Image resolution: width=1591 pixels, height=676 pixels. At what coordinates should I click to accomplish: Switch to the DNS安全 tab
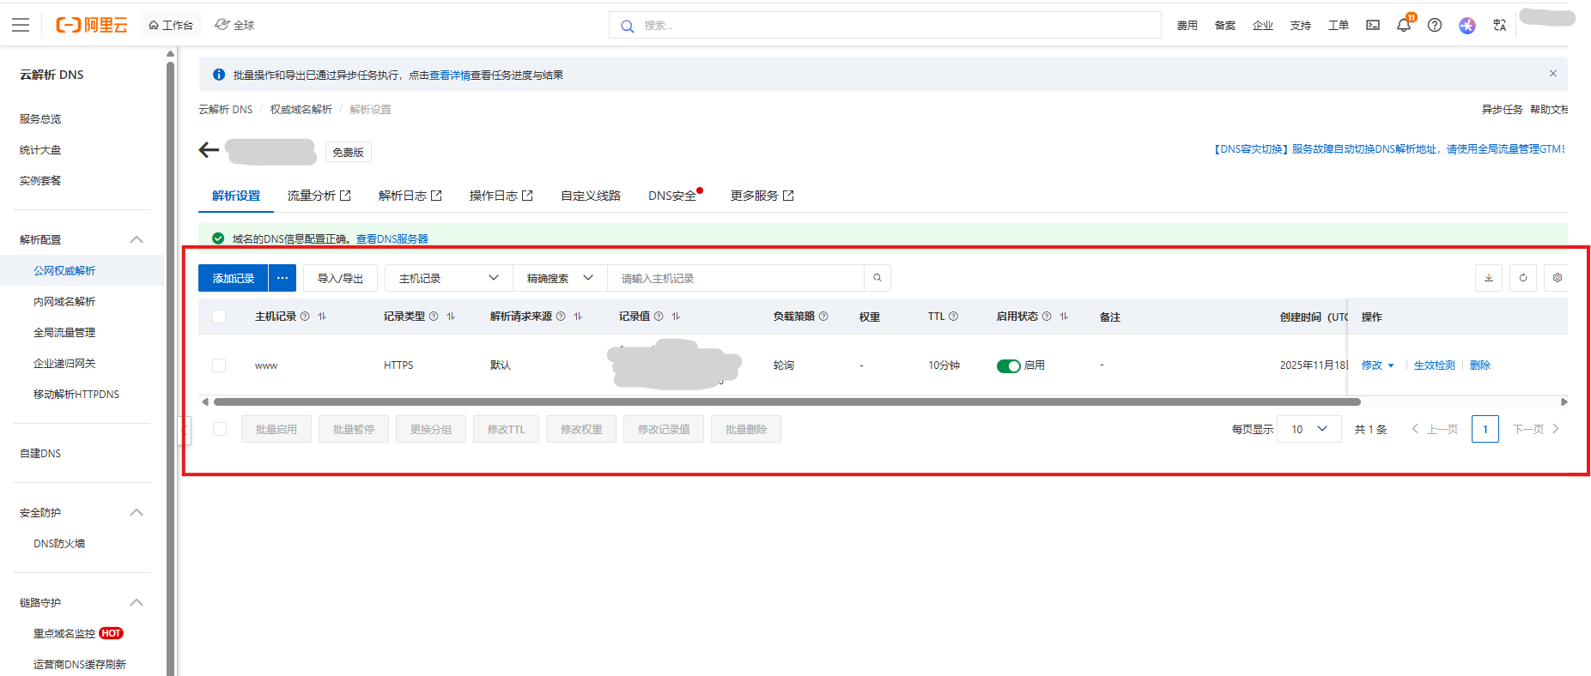tap(674, 196)
